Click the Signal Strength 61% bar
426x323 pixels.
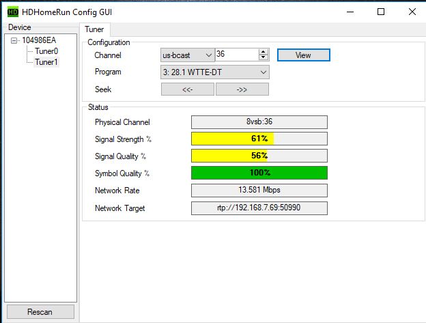pyautogui.click(x=259, y=139)
